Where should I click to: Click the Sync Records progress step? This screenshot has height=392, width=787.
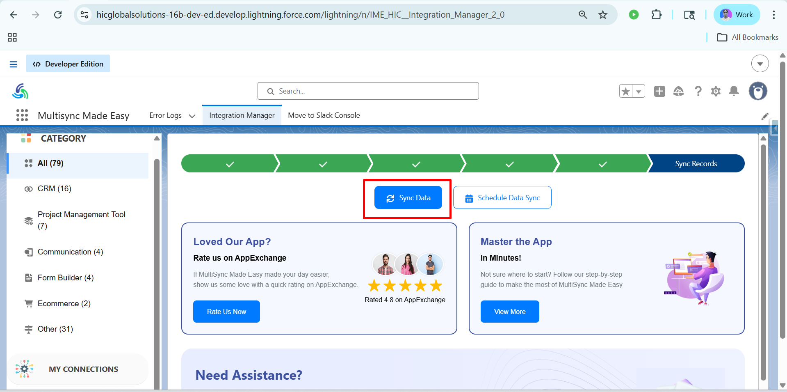(696, 163)
